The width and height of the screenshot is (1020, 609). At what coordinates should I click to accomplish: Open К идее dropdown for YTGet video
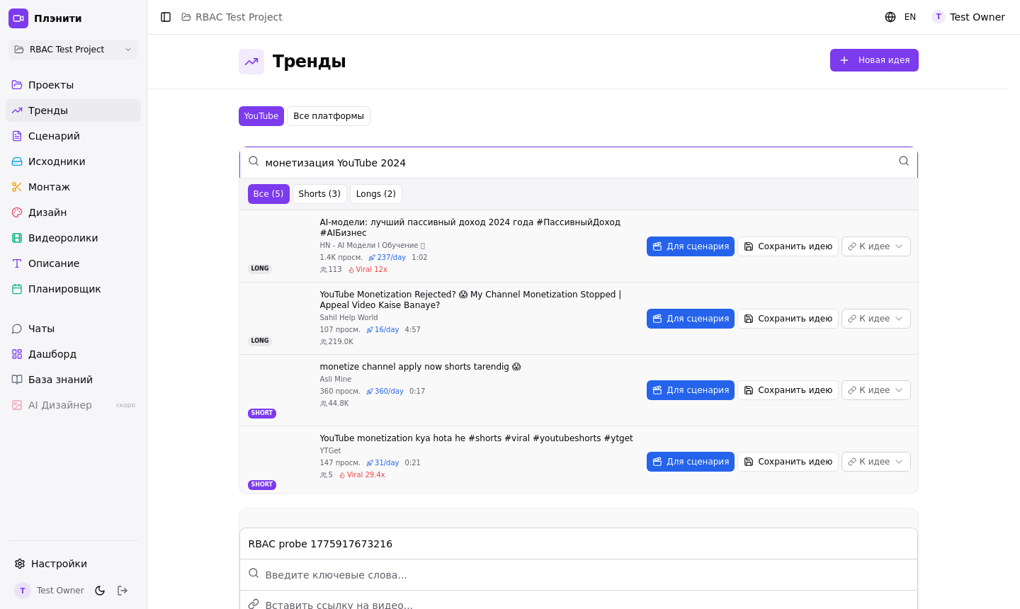click(875, 462)
